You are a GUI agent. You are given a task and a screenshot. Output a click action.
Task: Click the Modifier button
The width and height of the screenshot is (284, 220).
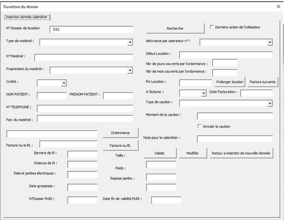point(193,153)
